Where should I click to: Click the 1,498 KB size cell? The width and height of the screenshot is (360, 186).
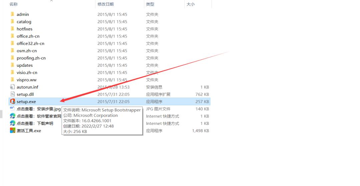(200, 131)
